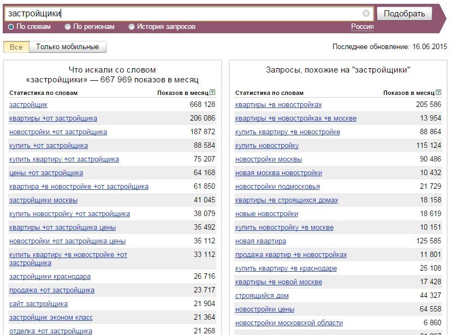Click the left 'Статистика по словам' column header
The height and width of the screenshot is (335, 457).
tap(44, 93)
